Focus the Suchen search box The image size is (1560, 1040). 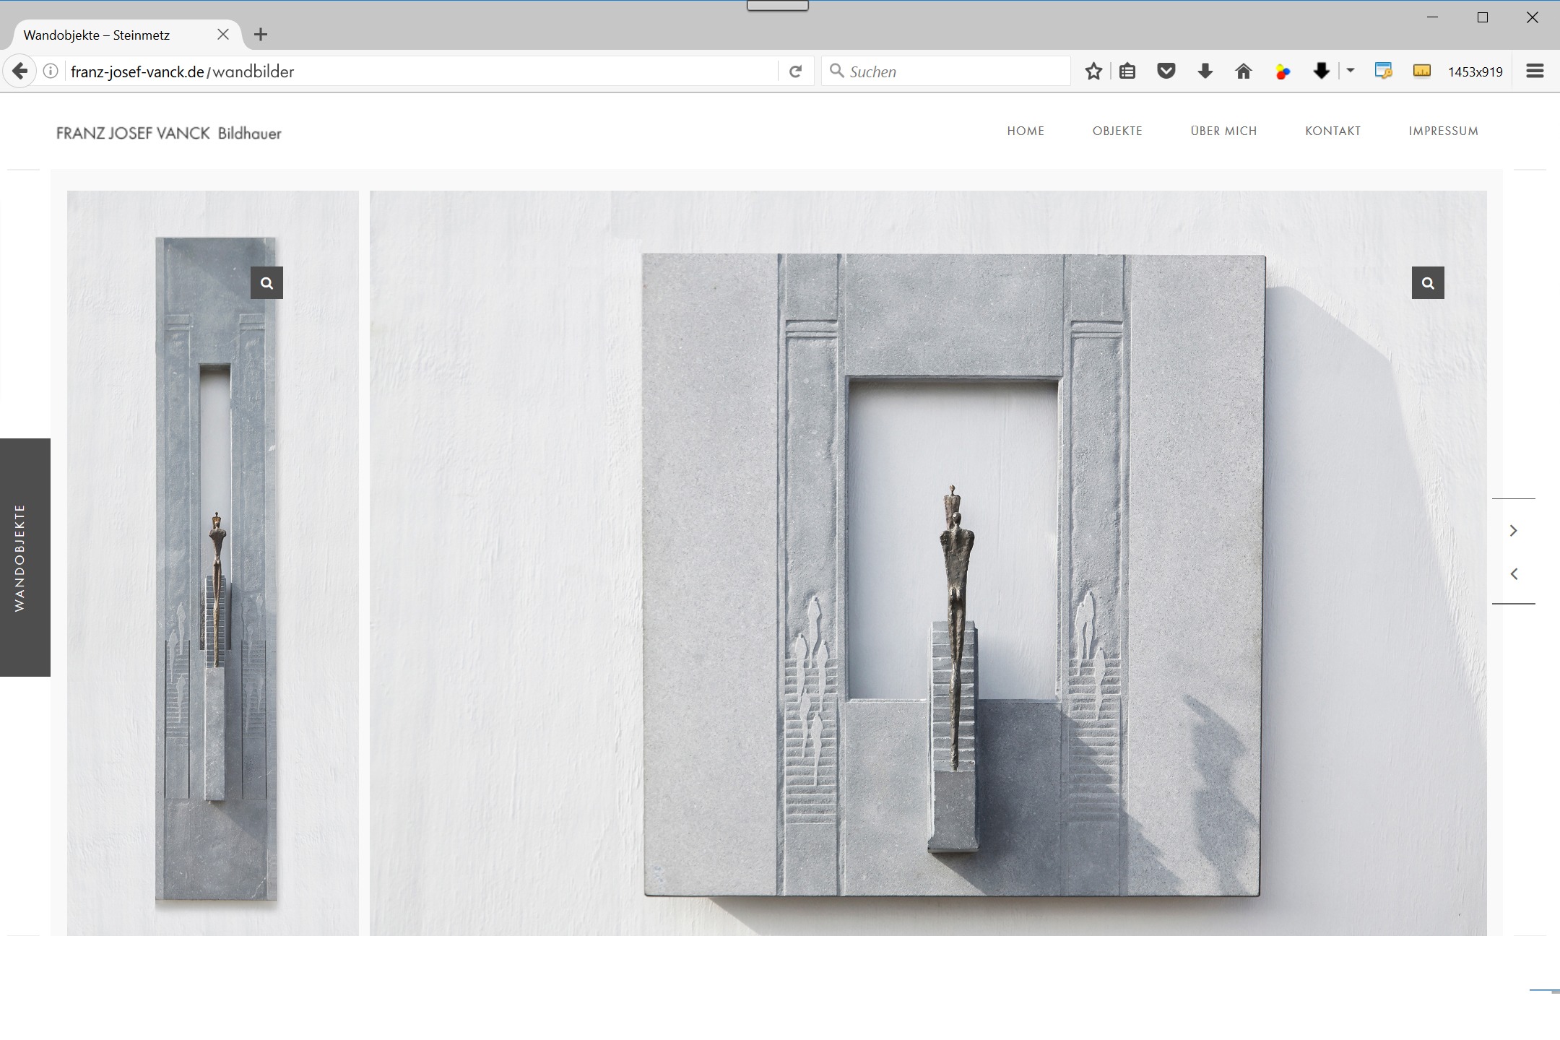[x=946, y=71]
